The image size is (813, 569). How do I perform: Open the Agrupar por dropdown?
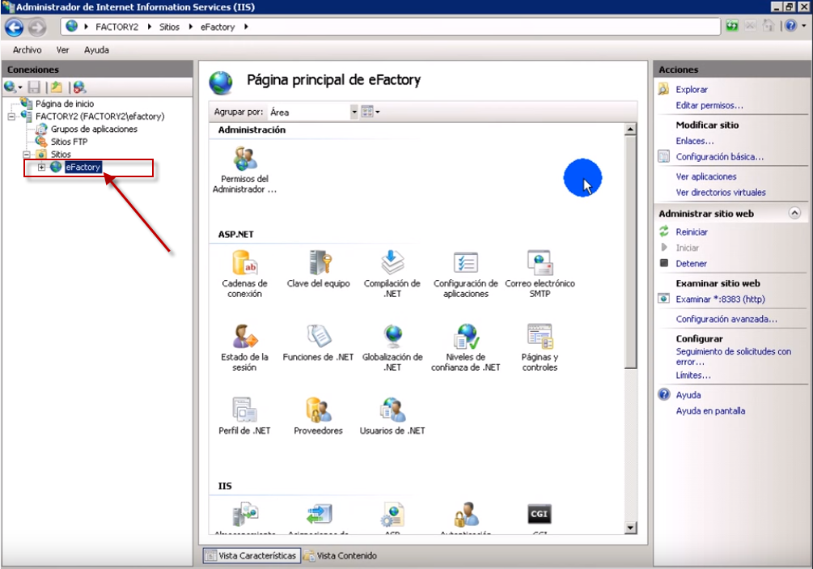pos(354,112)
